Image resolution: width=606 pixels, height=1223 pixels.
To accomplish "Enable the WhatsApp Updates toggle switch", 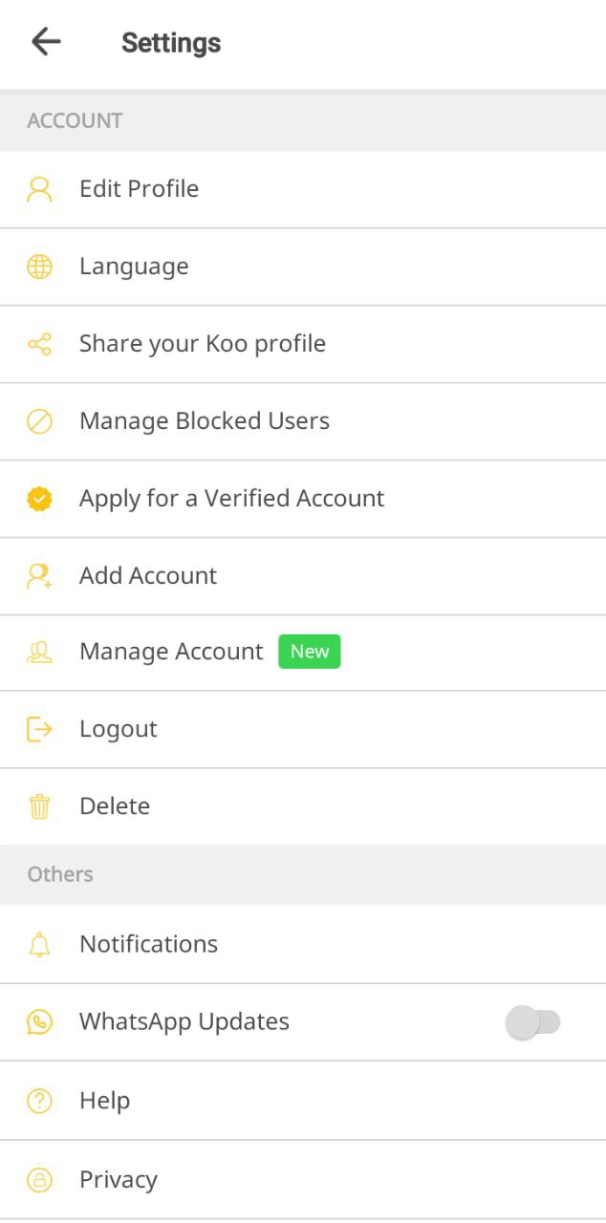I will [532, 1022].
